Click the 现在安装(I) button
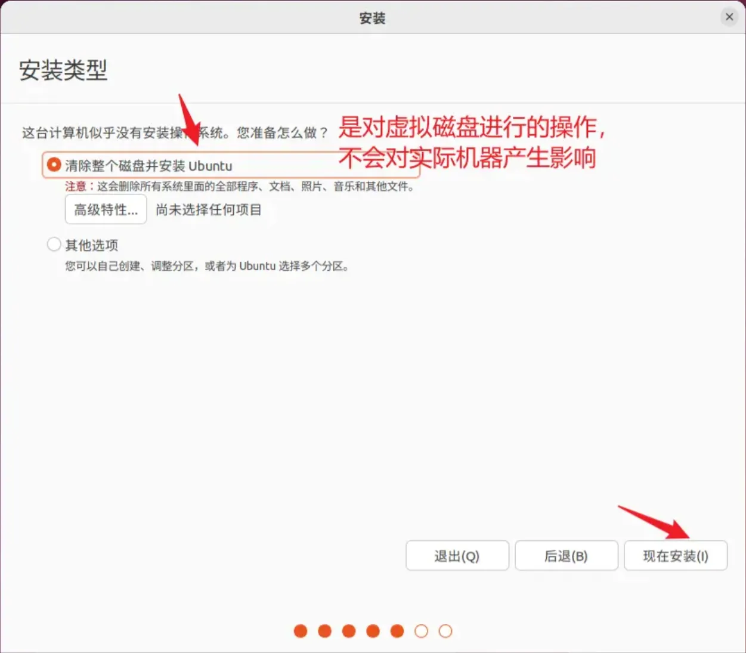 pyautogui.click(x=675, y=556)
